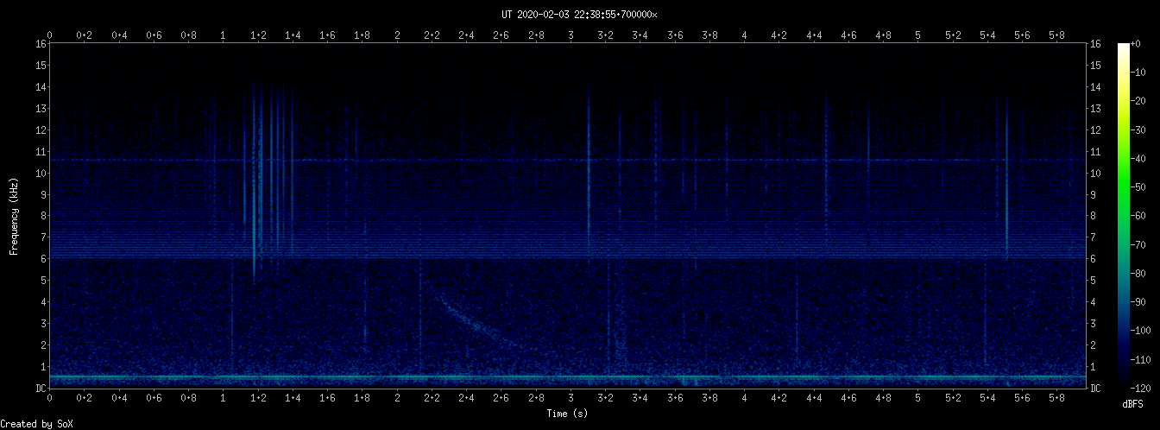This screenshot has height=430, width=1160.
Task: Click 'DC' on the left frequency axis
Action: coord(40,389)
